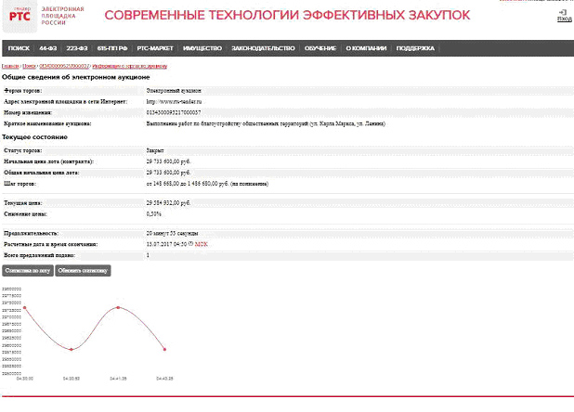Viewport: 574px width, 412px height.
Task: Click the Вход login icon
Action: click(x=564, y=16)
